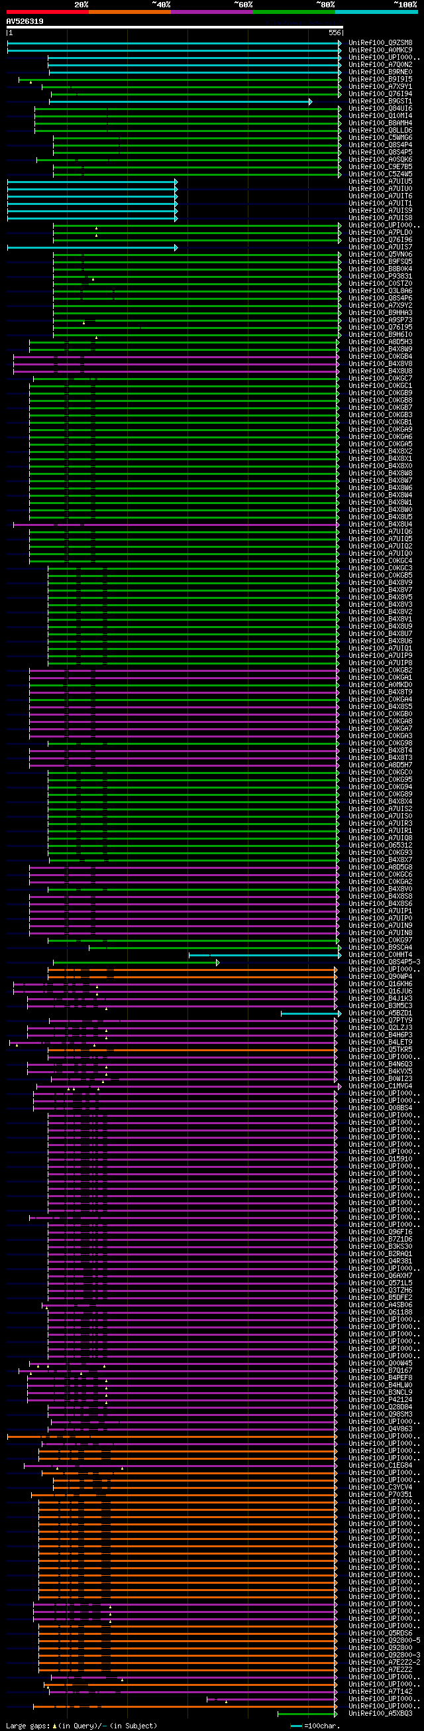The height and width of the screenshot is (1731, 424).
Task: Select the UniRef100_C5WMG6 label
Action: [x=380, y=138]
